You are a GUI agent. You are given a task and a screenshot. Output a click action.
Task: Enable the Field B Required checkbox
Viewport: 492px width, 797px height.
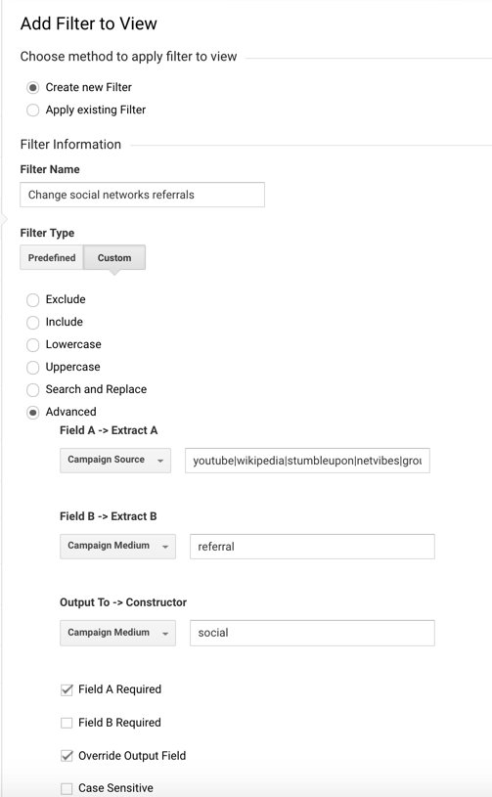tap(67, 723)
